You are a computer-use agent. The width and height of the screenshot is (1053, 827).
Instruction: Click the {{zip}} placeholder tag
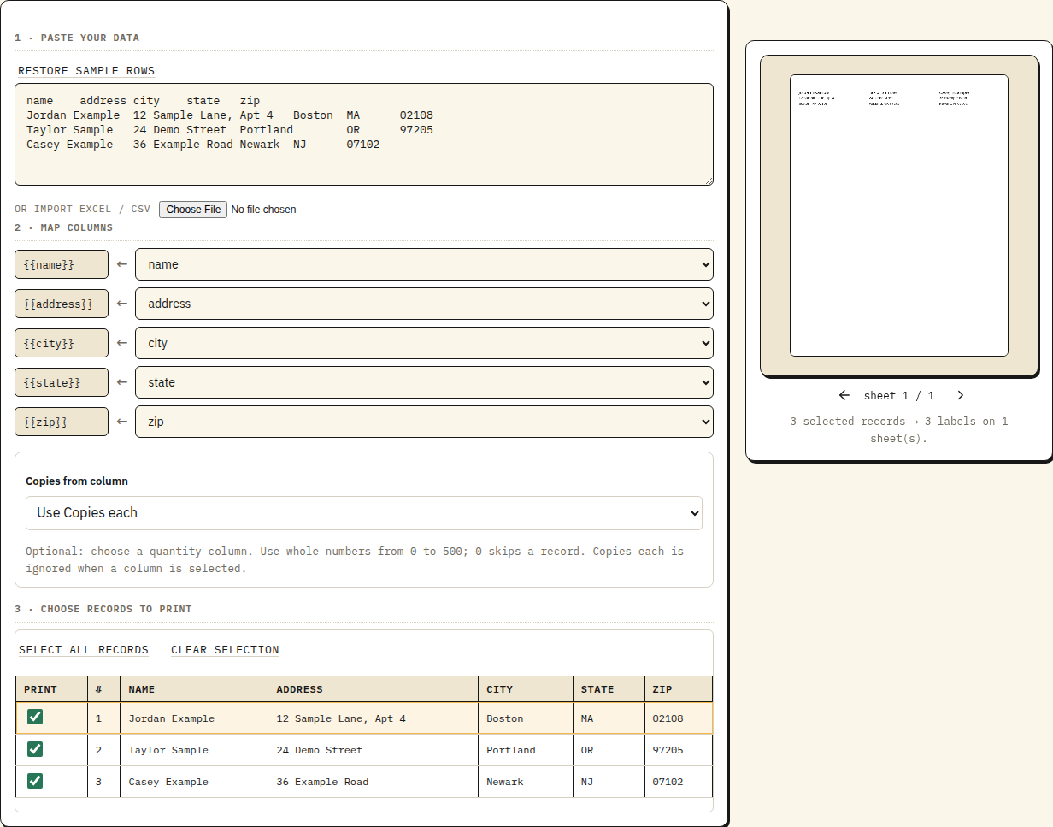62,422
